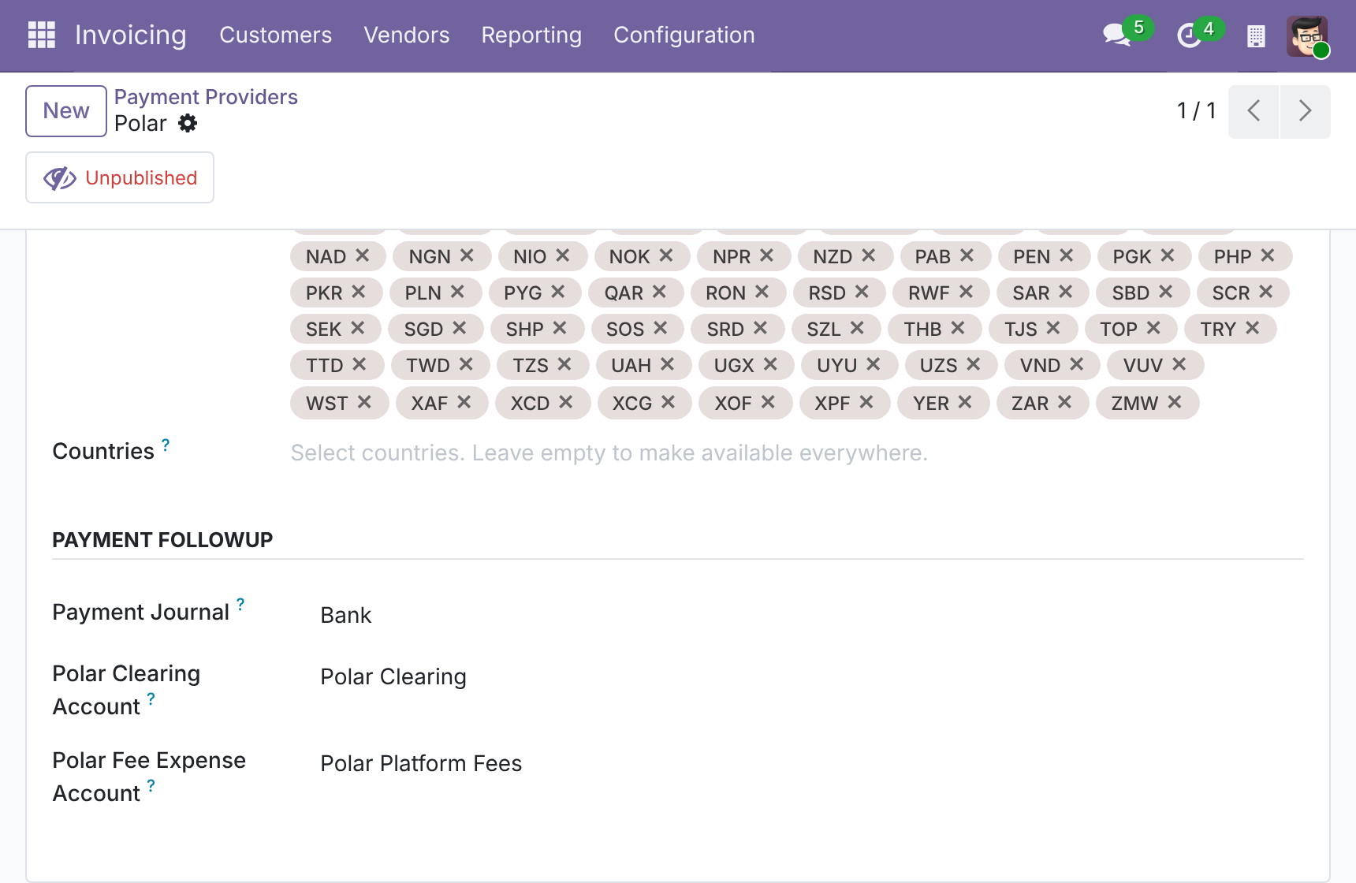The width and height of the screenshot is (1356, 883).
Task: Open the conversations chat icon
Action: tap(1116, 35)
